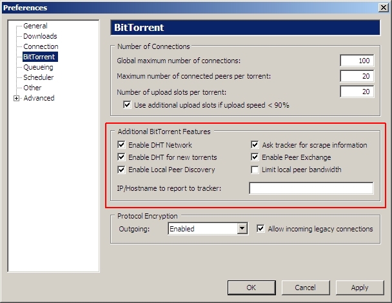Uncheck Enable Local Peer Discovery
Screen dimensions: 392x303
122,170
